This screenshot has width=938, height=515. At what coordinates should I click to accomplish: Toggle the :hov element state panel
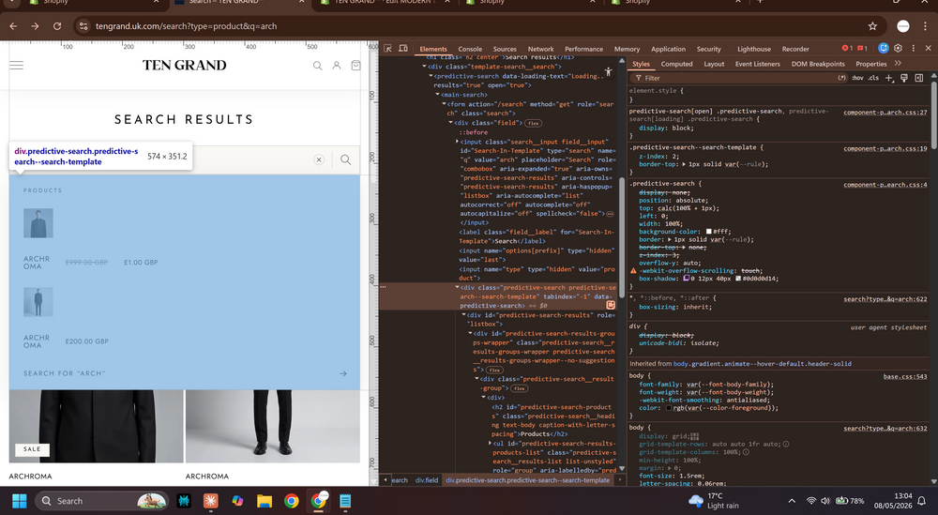(857, 78)
